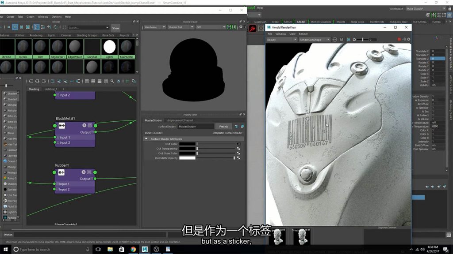Add a new node editor tab with plus

click(x=63, y=89)
